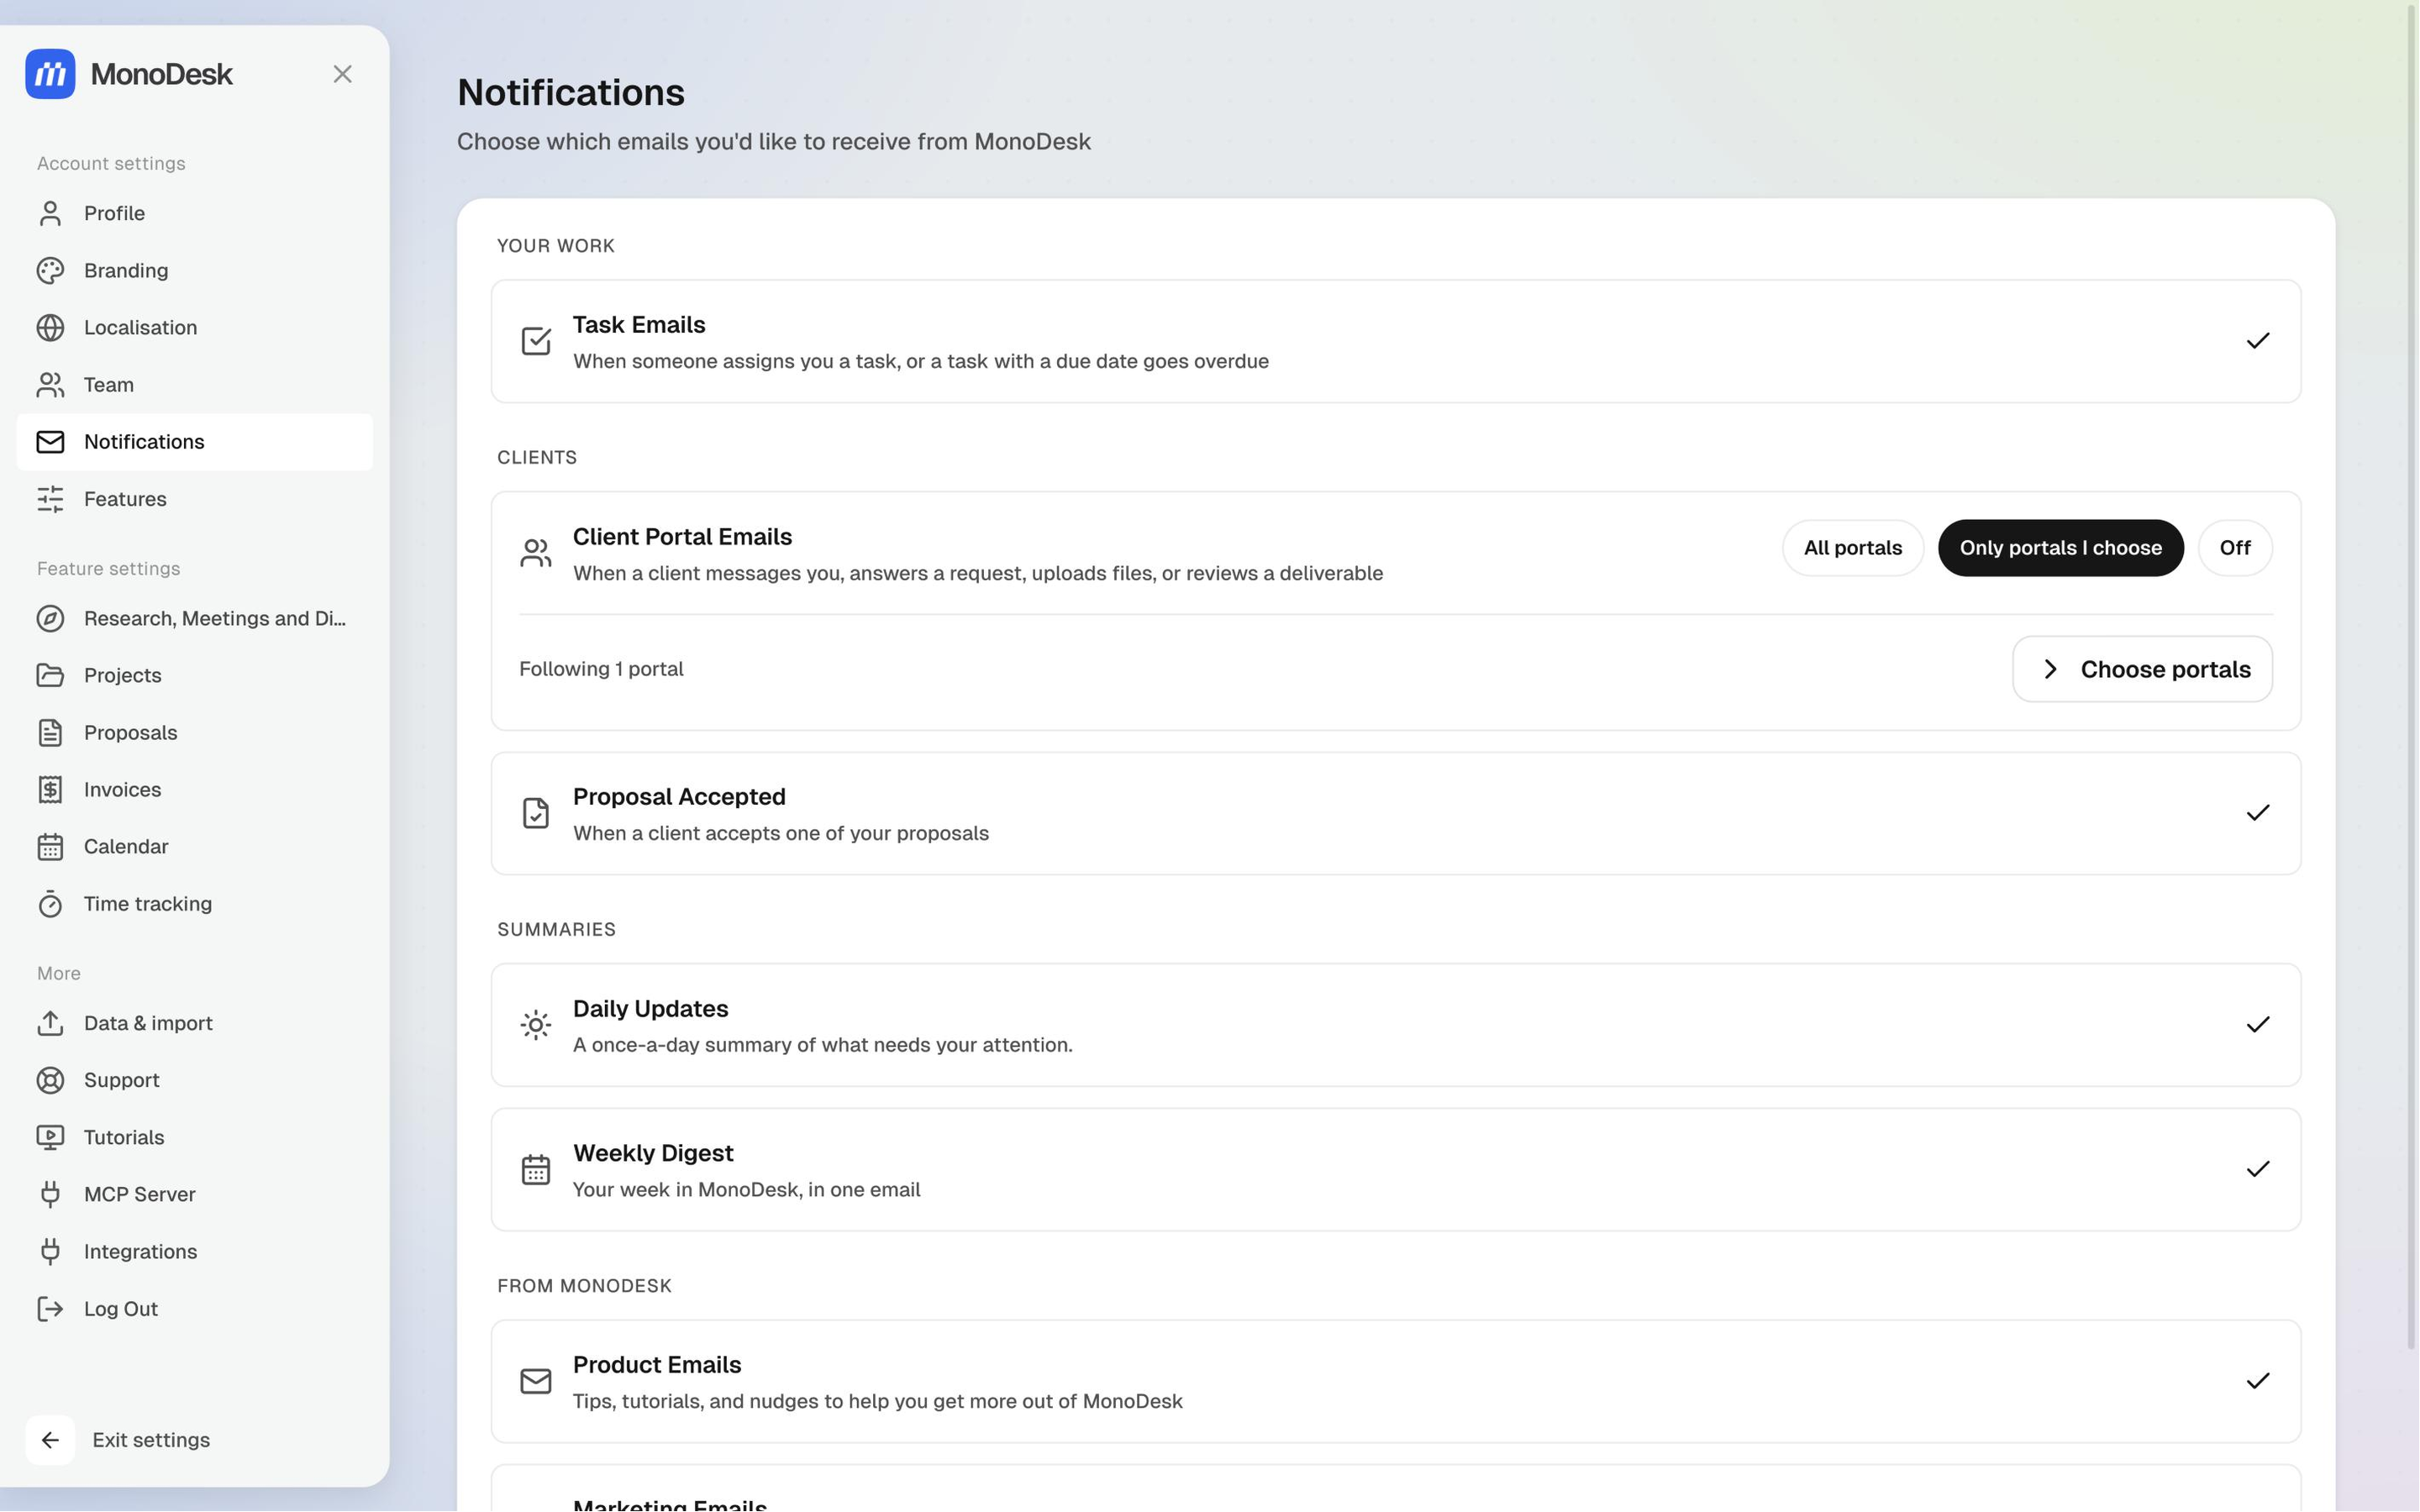The image size is (2420, 1512).
Task: Click the Log Out door icon
Action: coord(50,1308)
